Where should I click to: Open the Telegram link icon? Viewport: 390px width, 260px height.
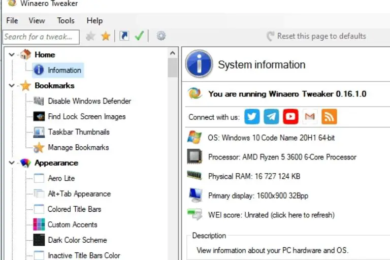[271, 116]
